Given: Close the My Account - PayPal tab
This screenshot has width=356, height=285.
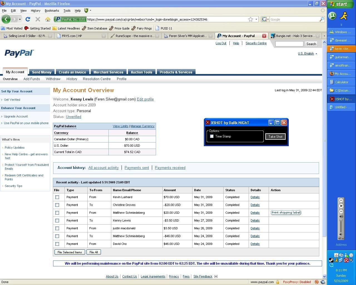Looking at the screenshot, I should click(264, 36).
